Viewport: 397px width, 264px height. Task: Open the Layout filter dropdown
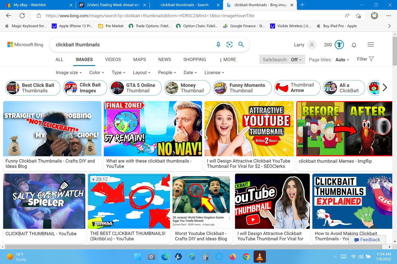tap(142, 73)
